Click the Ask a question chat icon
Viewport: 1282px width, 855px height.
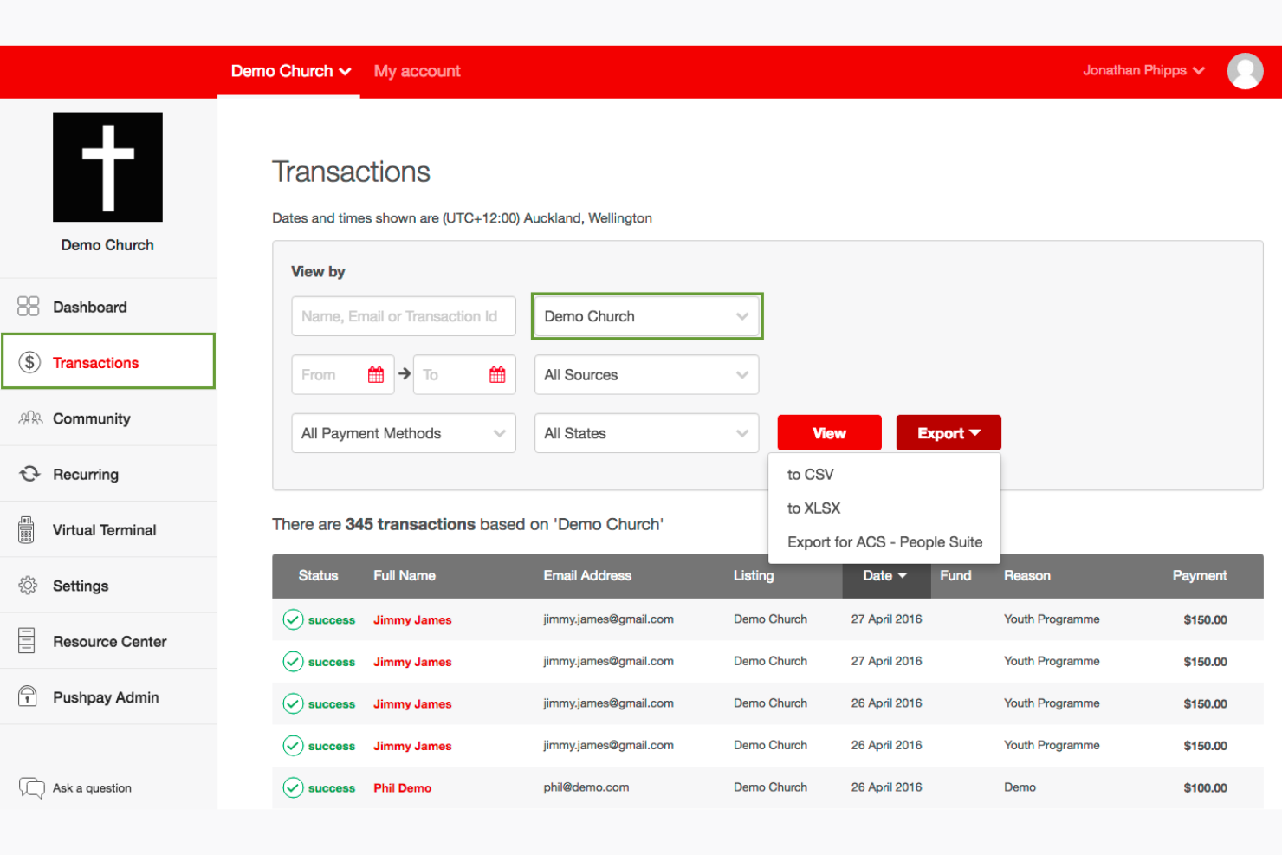(x=32, y=788)
